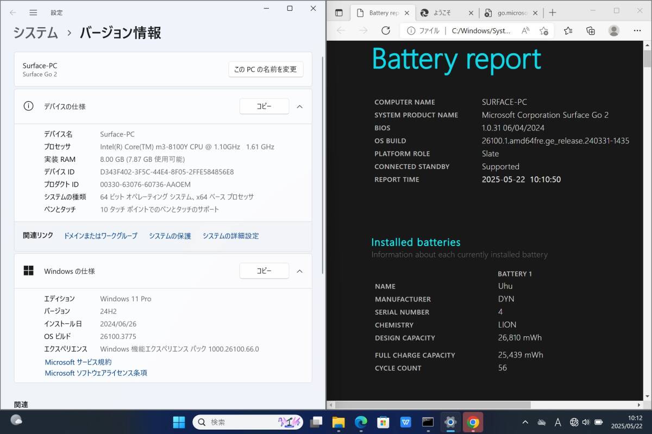Click the Edge forward arrow

[x=363, y=30]
